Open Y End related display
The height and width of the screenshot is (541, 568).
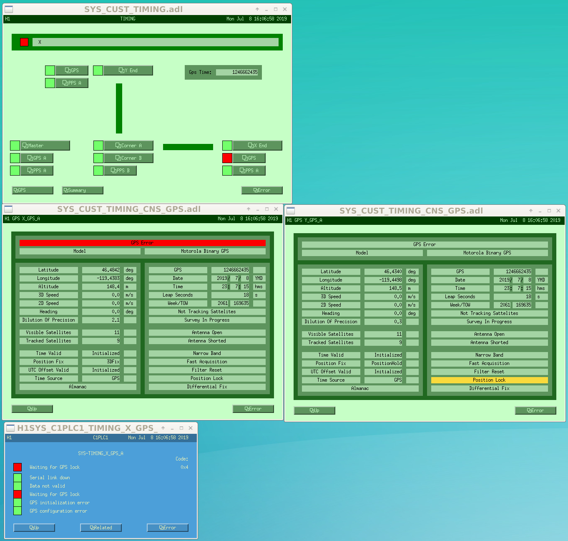pos(128,70)
